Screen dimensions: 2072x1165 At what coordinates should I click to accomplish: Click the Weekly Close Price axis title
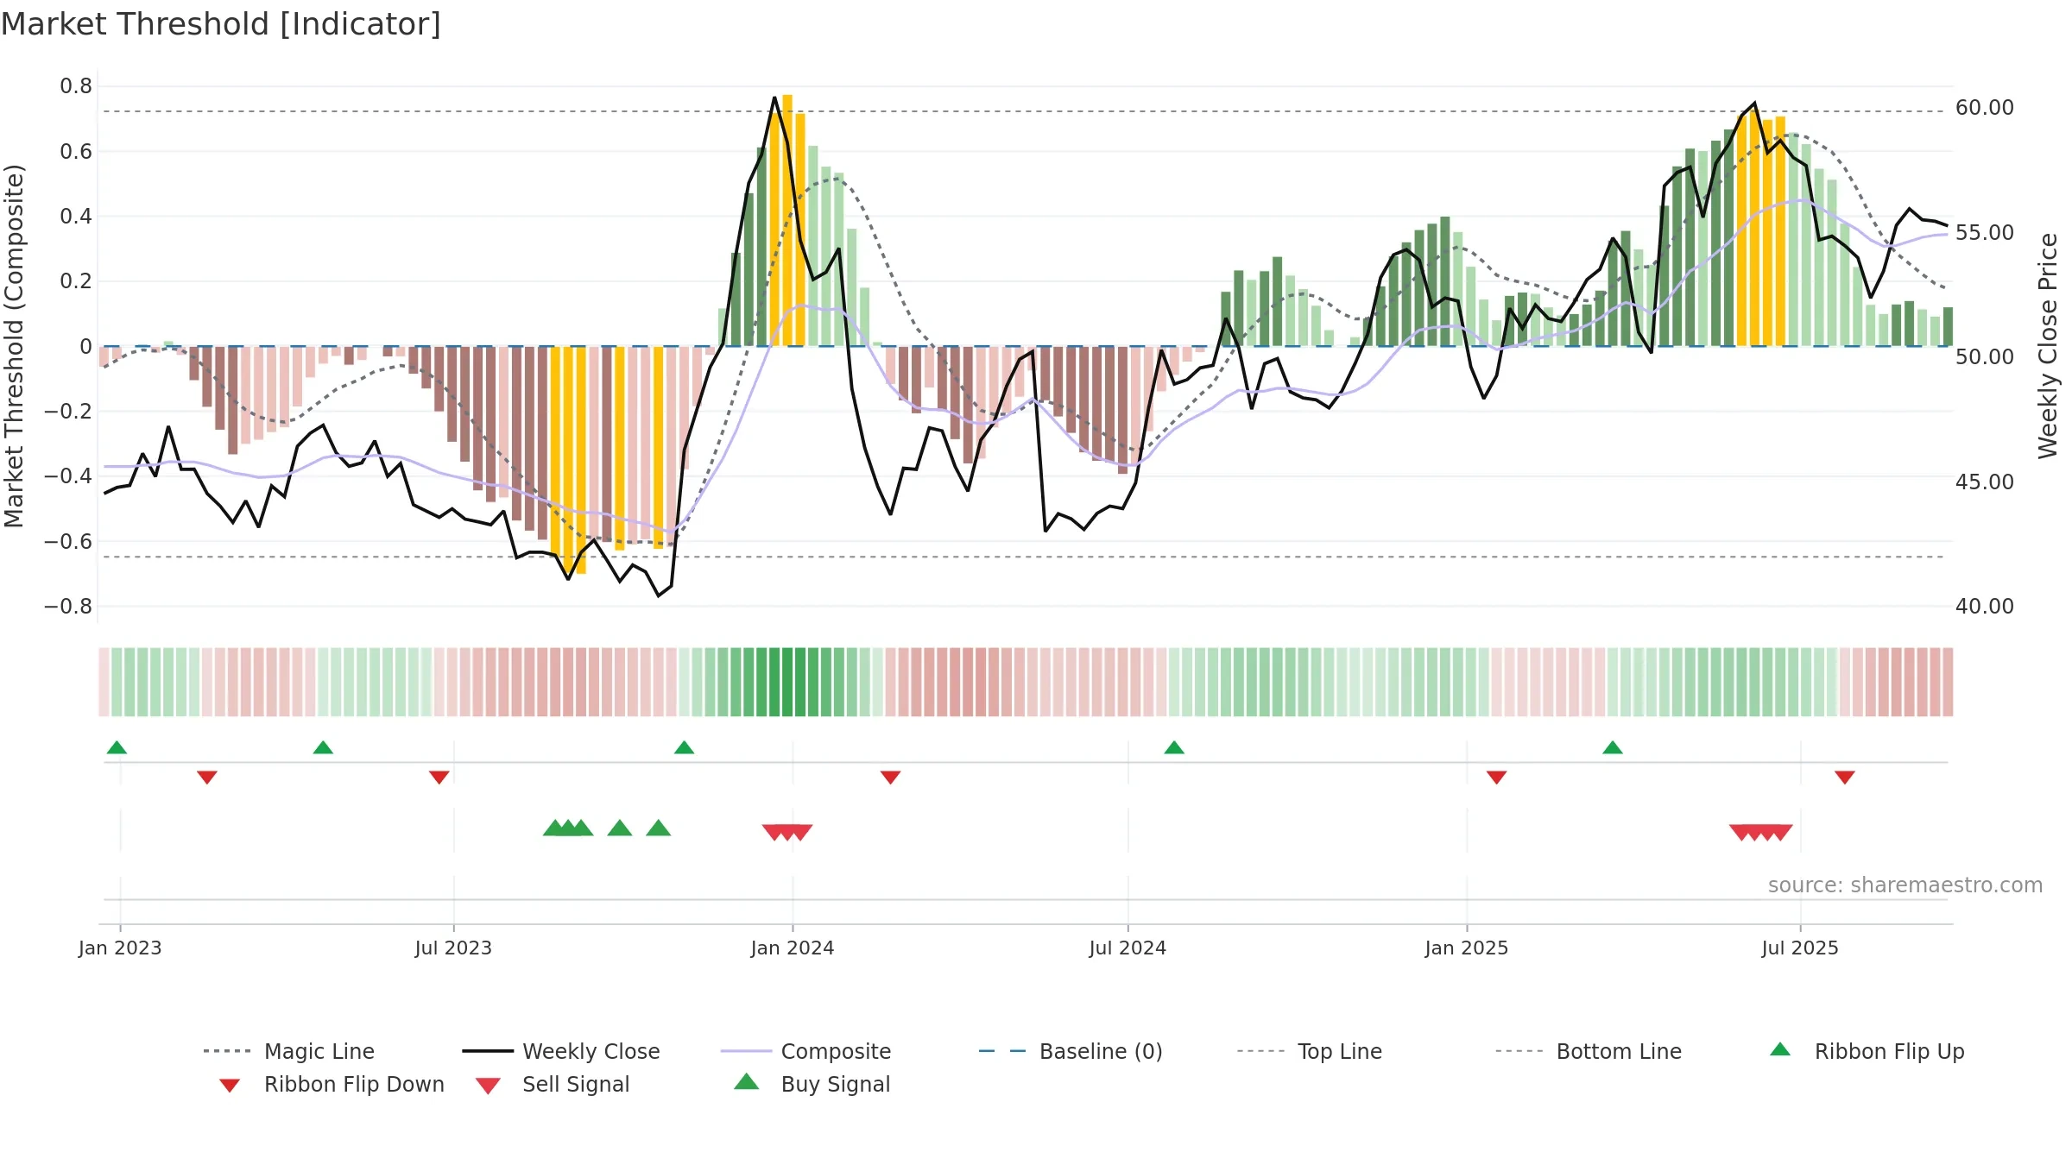point(2048,345)
